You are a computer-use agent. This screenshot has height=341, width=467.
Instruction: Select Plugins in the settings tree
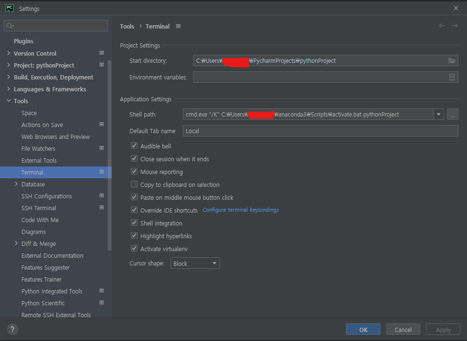23,41
